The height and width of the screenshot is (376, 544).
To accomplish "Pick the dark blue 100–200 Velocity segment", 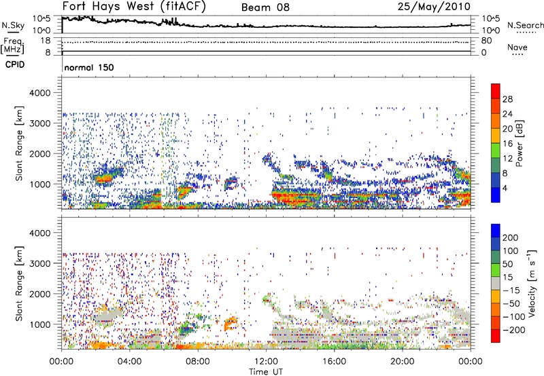I will 496,244.
